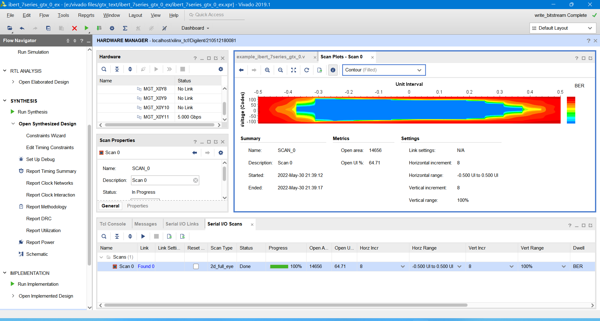Click zoom fit icon in Scan Plots

coord(293,70)
